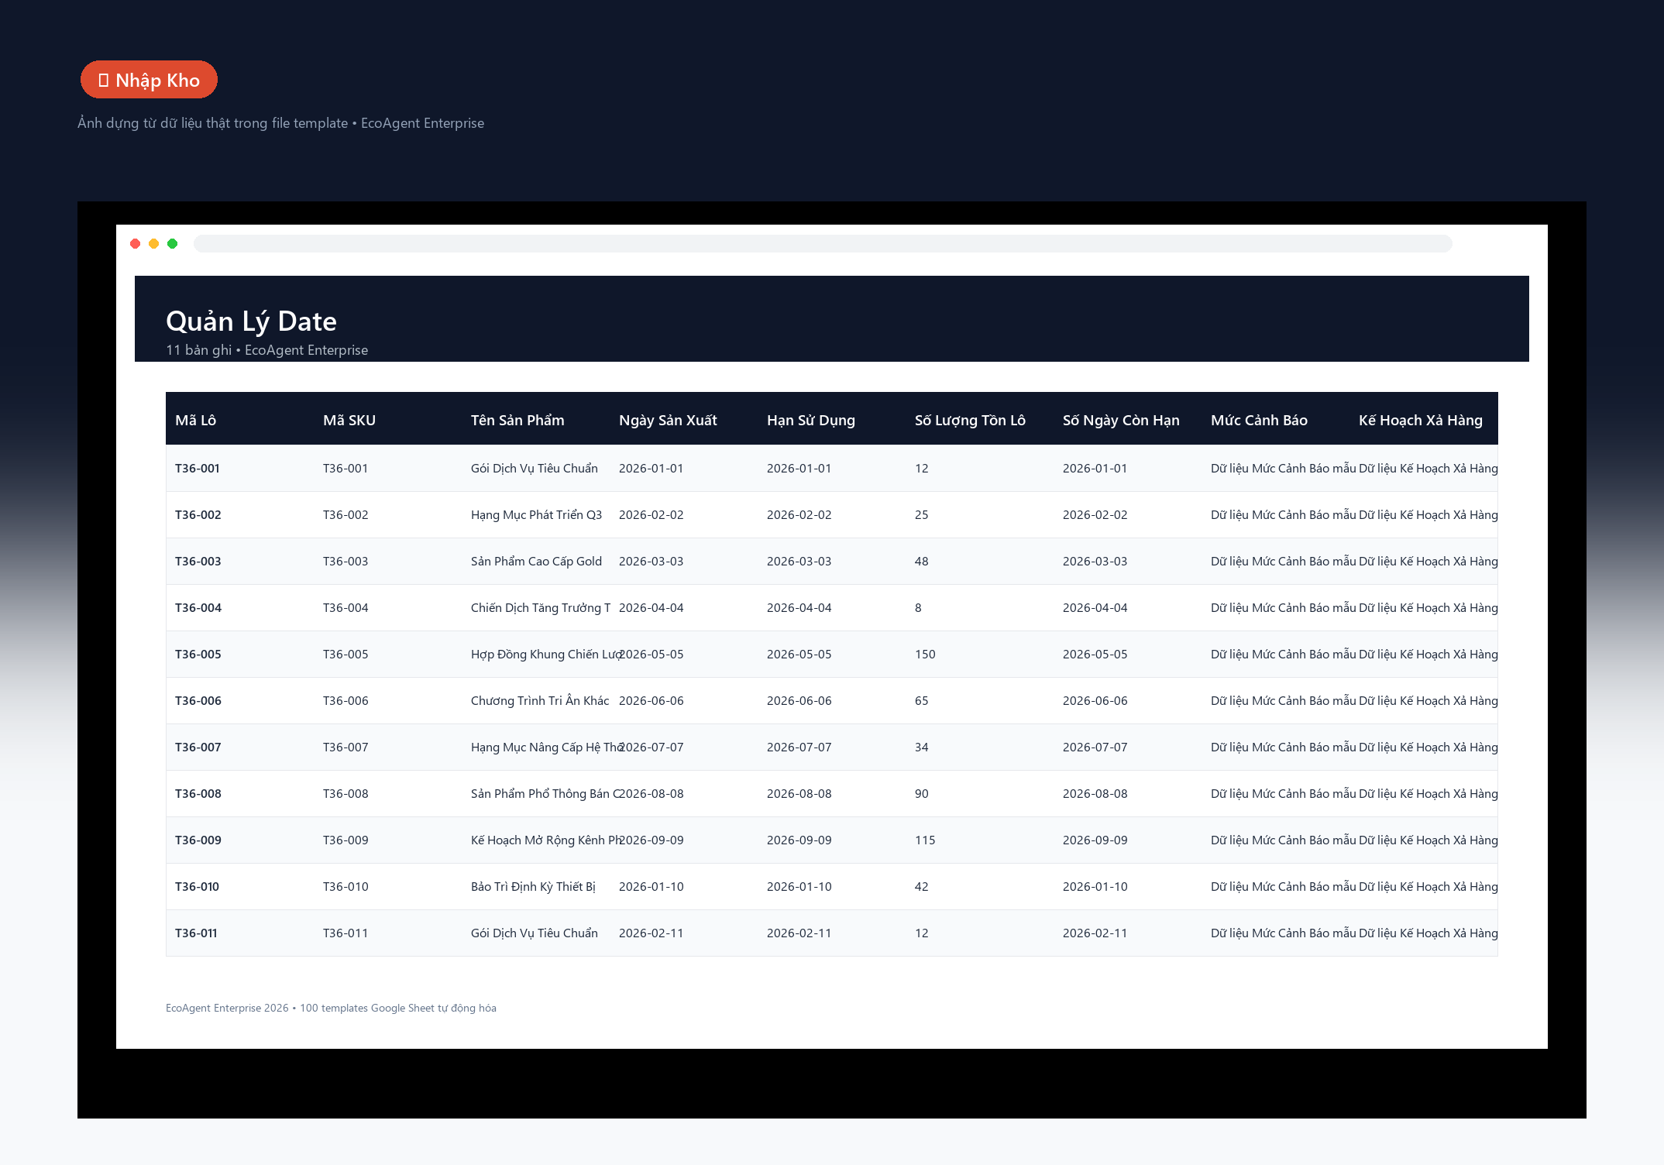
Task: Click the green maximize window dot
Action: click(173, 244)
